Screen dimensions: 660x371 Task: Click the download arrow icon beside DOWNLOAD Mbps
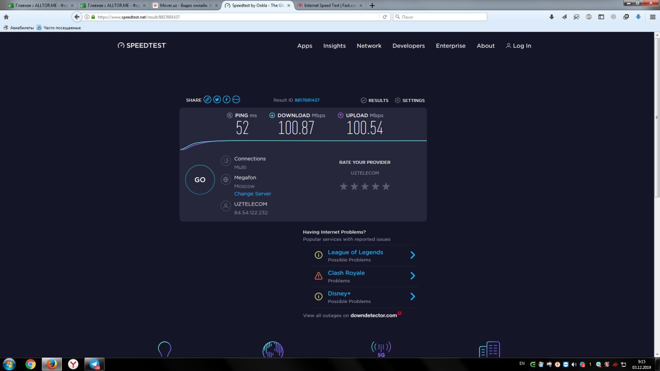(272, 115)
